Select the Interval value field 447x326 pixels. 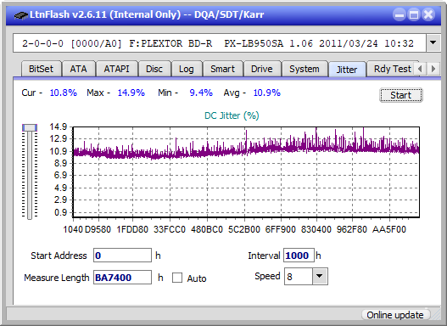coord(299,256)
